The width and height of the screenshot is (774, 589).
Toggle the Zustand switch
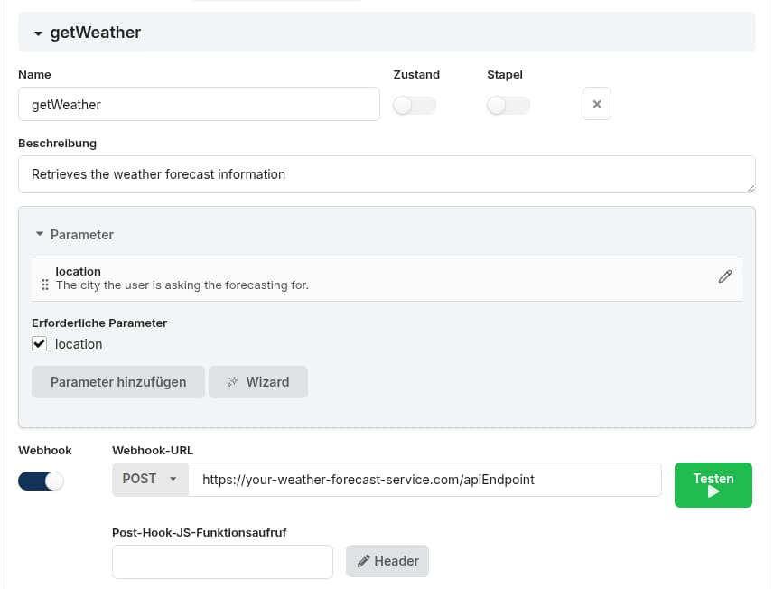pyautogui.click(x=415, y=106)
